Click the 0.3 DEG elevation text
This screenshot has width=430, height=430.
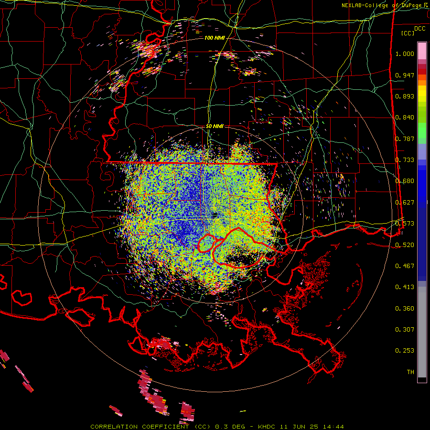(229, 427)
